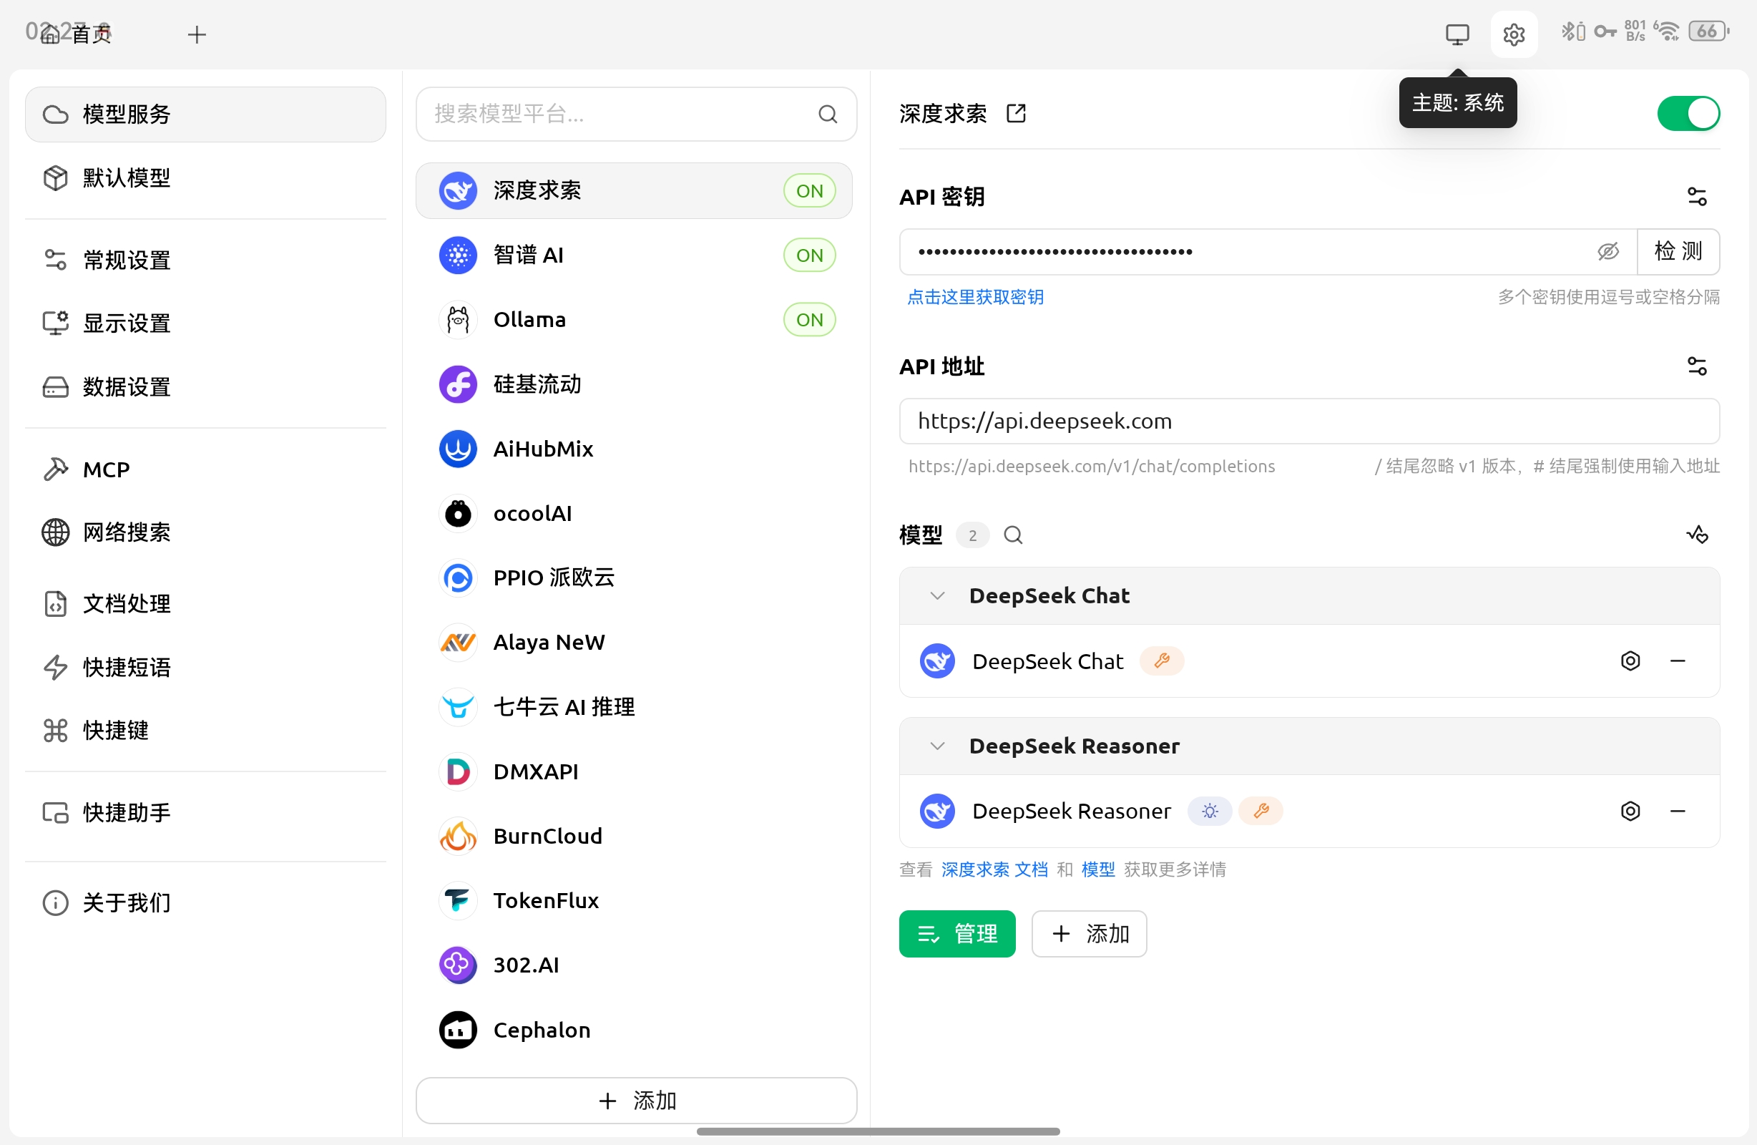Click the Wi-Fi status icon
Image resolution: width=1757 pixels, height=1145 pixels.
click(x=1667, y=31)
